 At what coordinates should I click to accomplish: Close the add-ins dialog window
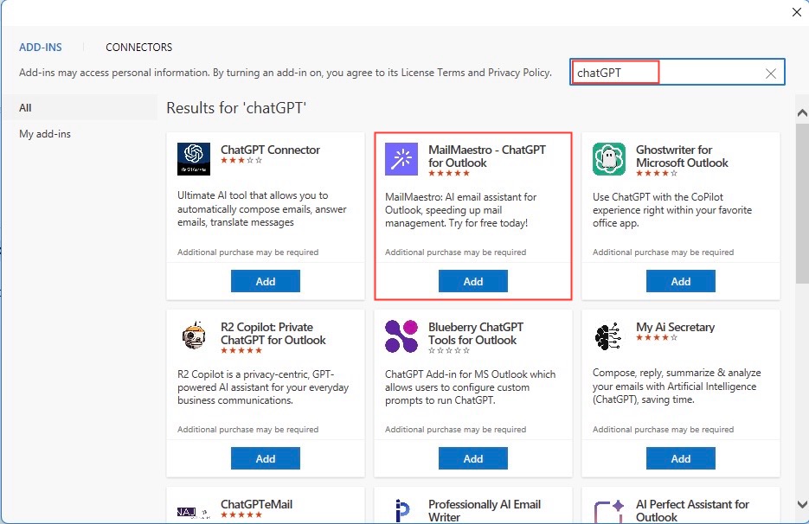tap(797, 12)
